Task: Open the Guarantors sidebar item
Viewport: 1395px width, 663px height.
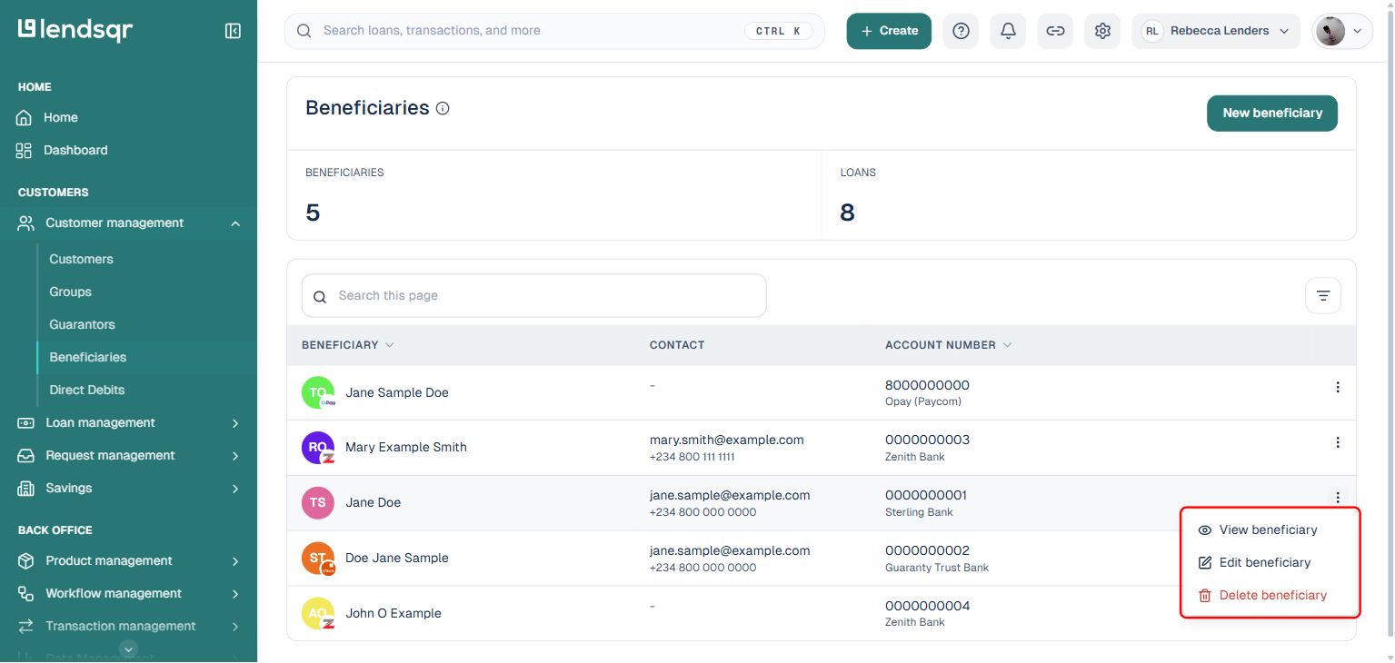Action: (x=82, y=324)
